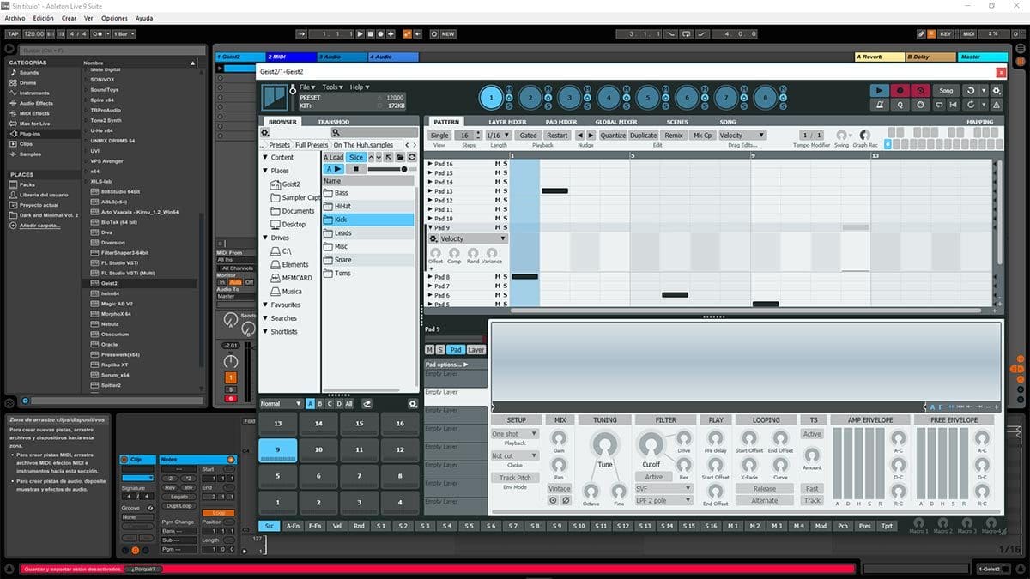Open the 1/16 length dropdown

pos(499,136)
